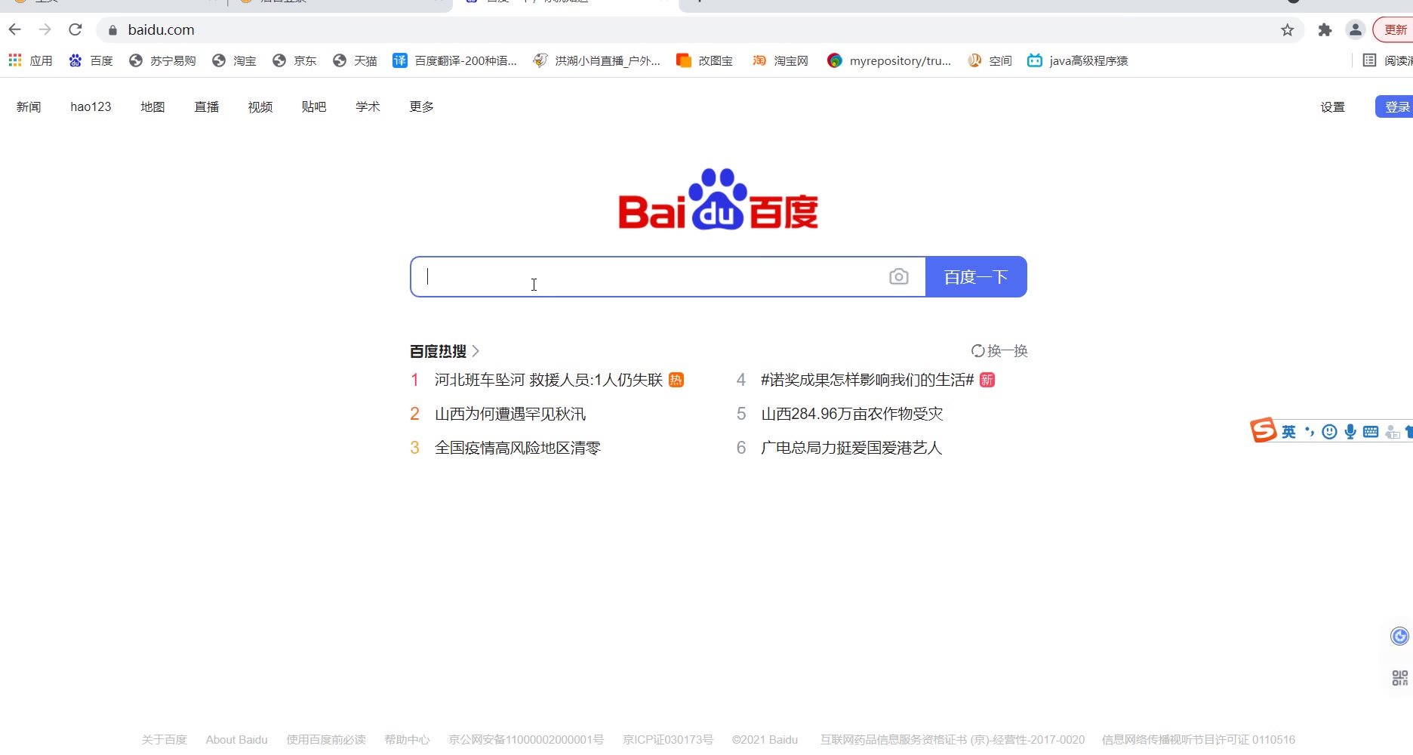The image size is (1413, 755).
Task: Go to 新闻 in Baidu navigation
Action: point(29,107)
